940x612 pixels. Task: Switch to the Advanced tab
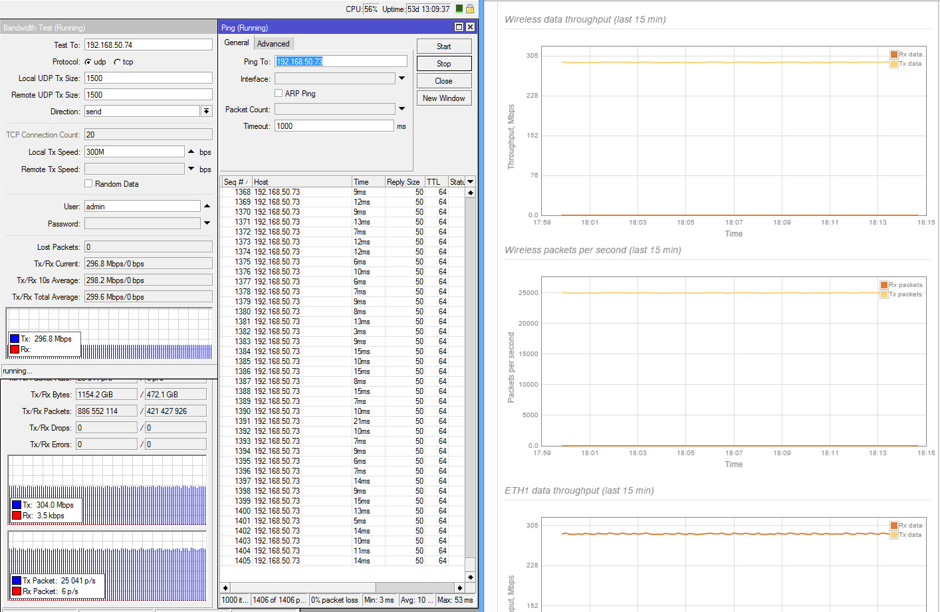pyautogui.click(x=273, y=44)
